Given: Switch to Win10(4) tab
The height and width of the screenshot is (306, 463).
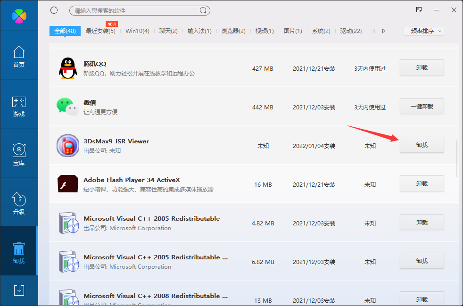Looking at the screenshot, I should click(x=137, y=31).
